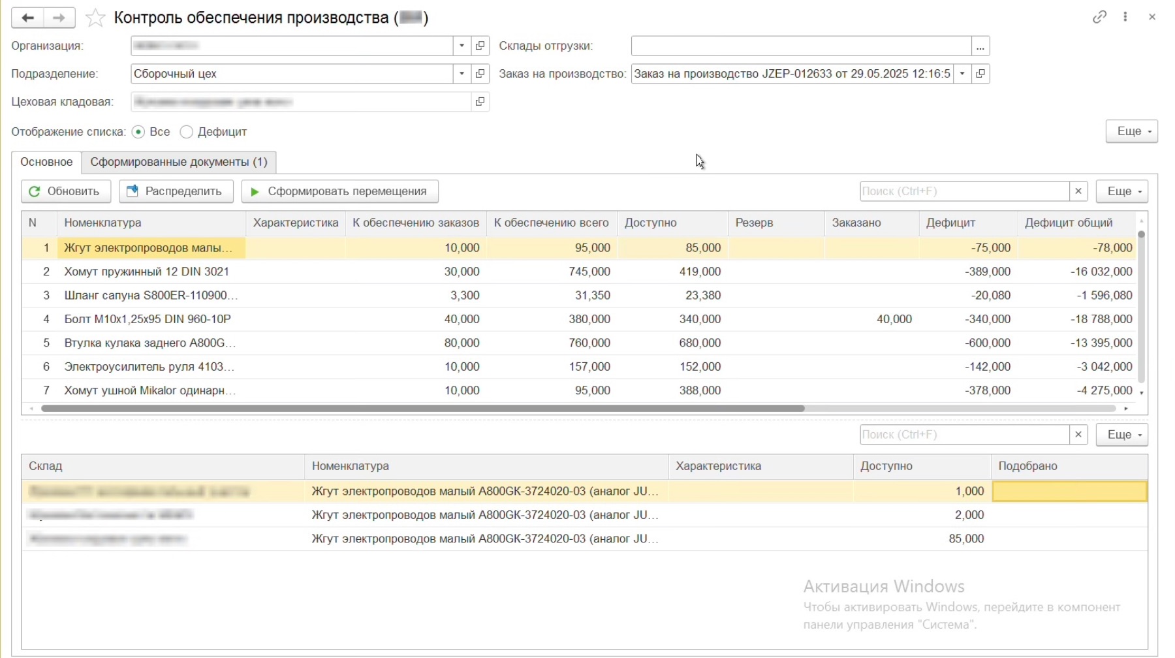Switch to the Основное tab

click(x=46, y=162)
